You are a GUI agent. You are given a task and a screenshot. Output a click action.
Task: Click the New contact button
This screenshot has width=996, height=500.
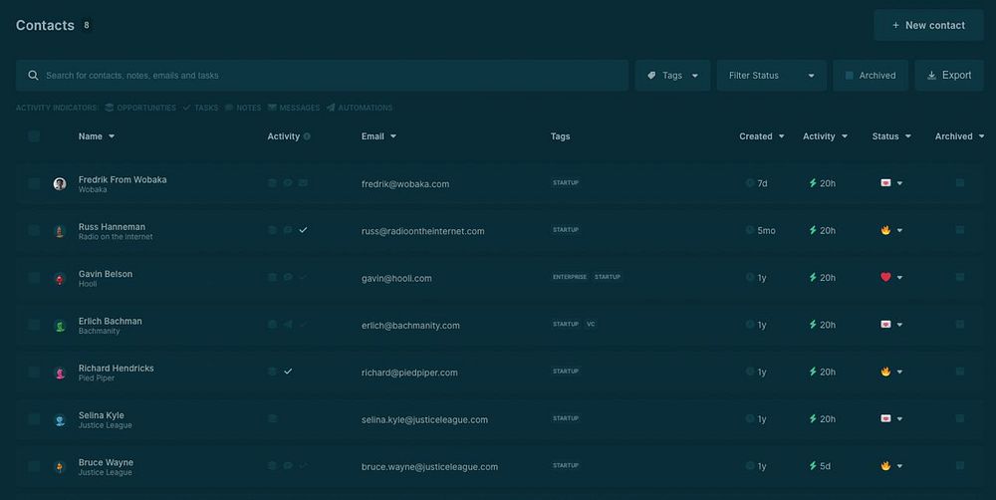[928, 26]
